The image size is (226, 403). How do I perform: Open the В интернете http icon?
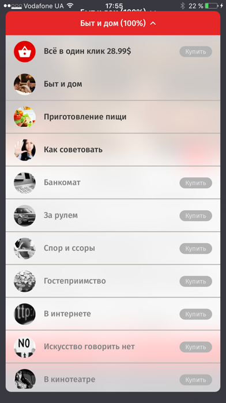pyautogui.click(x=25, y=314)
